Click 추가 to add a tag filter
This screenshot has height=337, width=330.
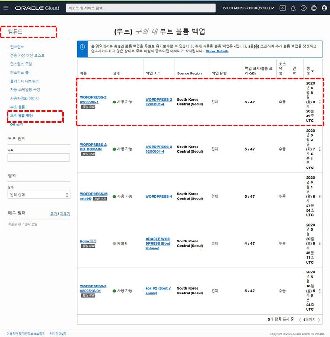click(x=53, y=214)
